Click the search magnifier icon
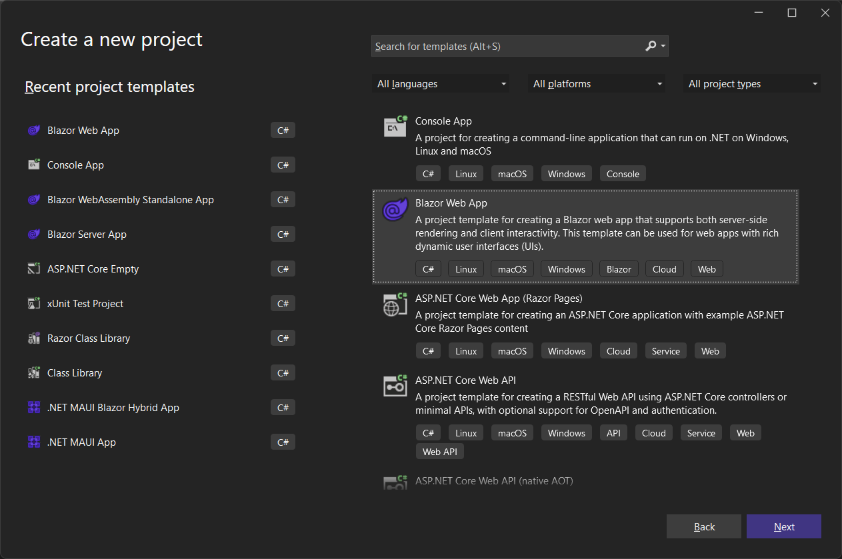 point(651,46)
